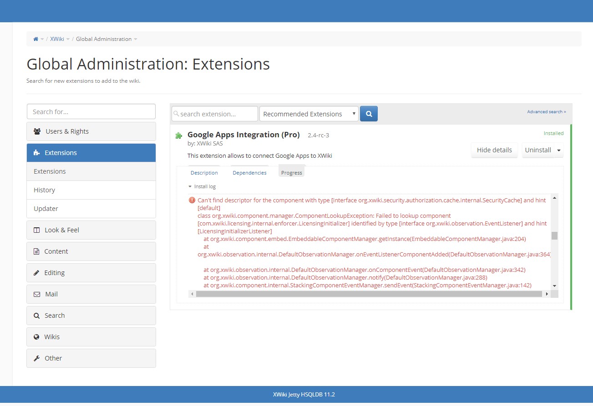Open Look & Feel section via its icon
593x406 pixels.
37,230
